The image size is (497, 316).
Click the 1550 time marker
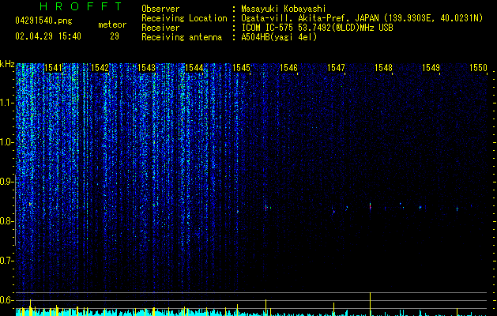tap(478, 68)
